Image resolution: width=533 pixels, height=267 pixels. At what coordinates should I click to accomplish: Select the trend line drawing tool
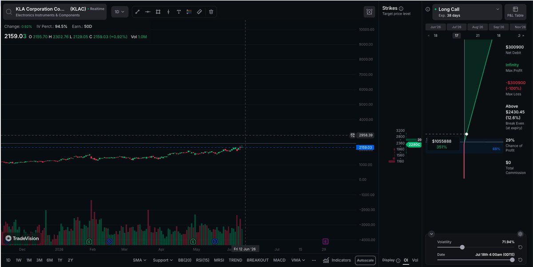(x=137, y=12)
